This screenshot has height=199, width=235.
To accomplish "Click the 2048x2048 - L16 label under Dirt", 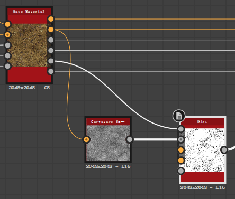I will [203, 187].
